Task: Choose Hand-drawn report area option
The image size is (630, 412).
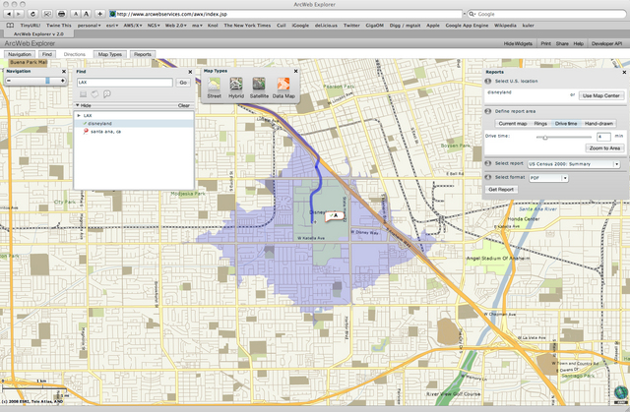Action: click(598, 124)
